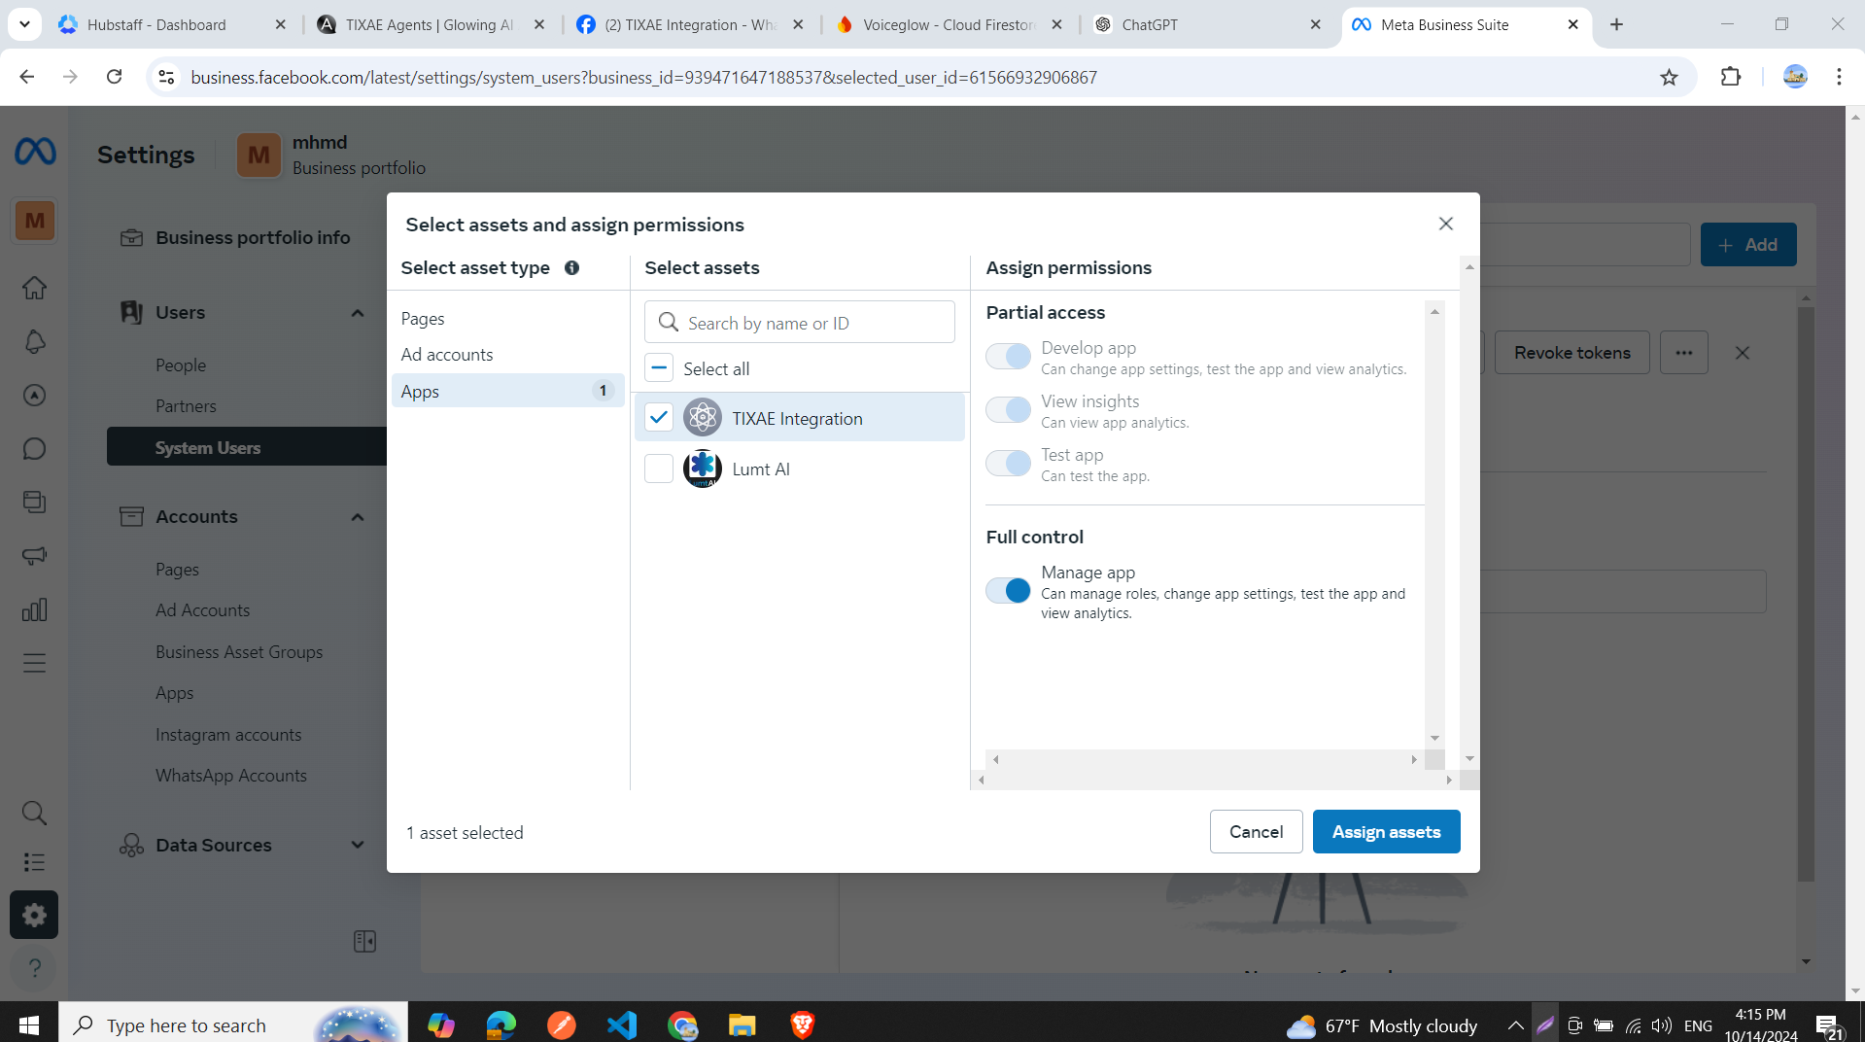Open the Insights bar chart icon

pyautogui.click(x=34, y=608)
